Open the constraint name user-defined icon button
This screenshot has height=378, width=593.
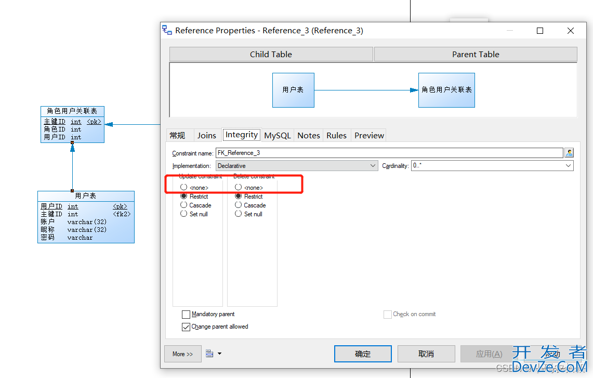[569, 153]
